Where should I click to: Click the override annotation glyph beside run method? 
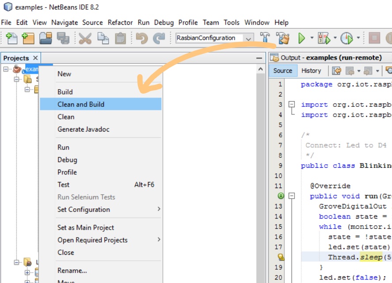tap(281, 196)
